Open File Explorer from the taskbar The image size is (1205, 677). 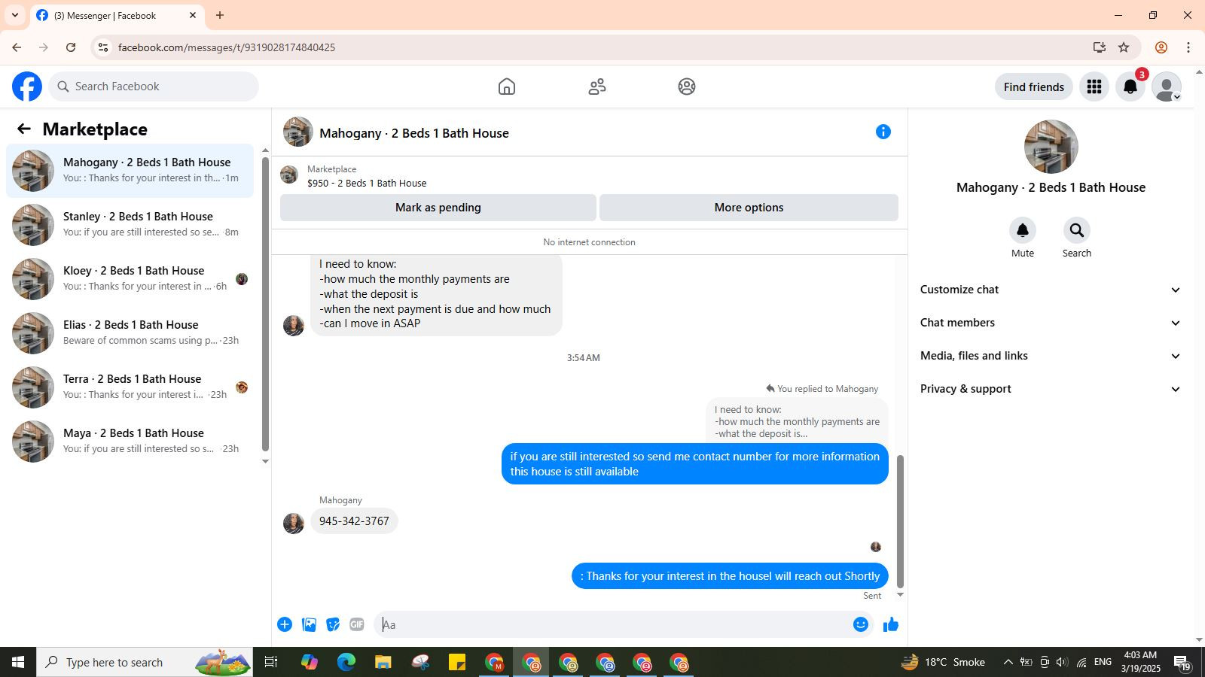(x=383, y=662)
